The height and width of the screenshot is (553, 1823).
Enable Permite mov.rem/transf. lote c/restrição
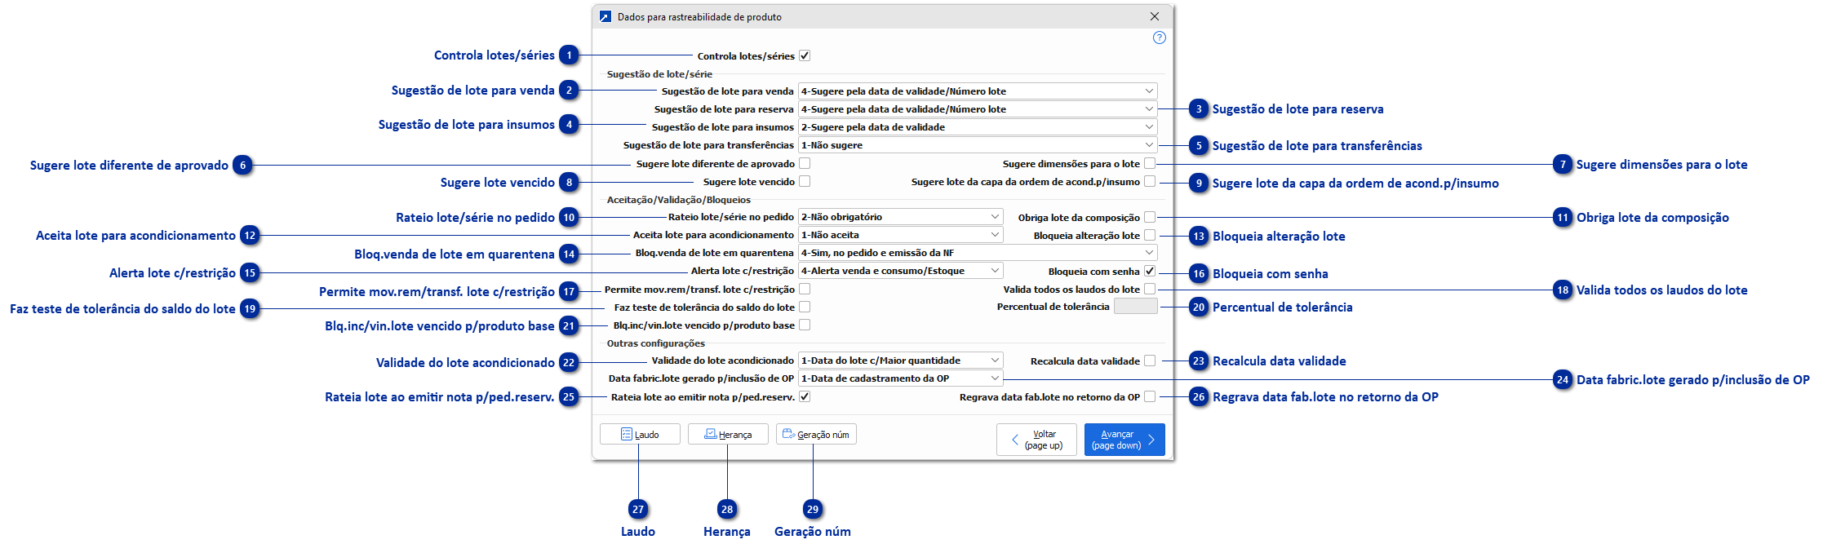805,289
